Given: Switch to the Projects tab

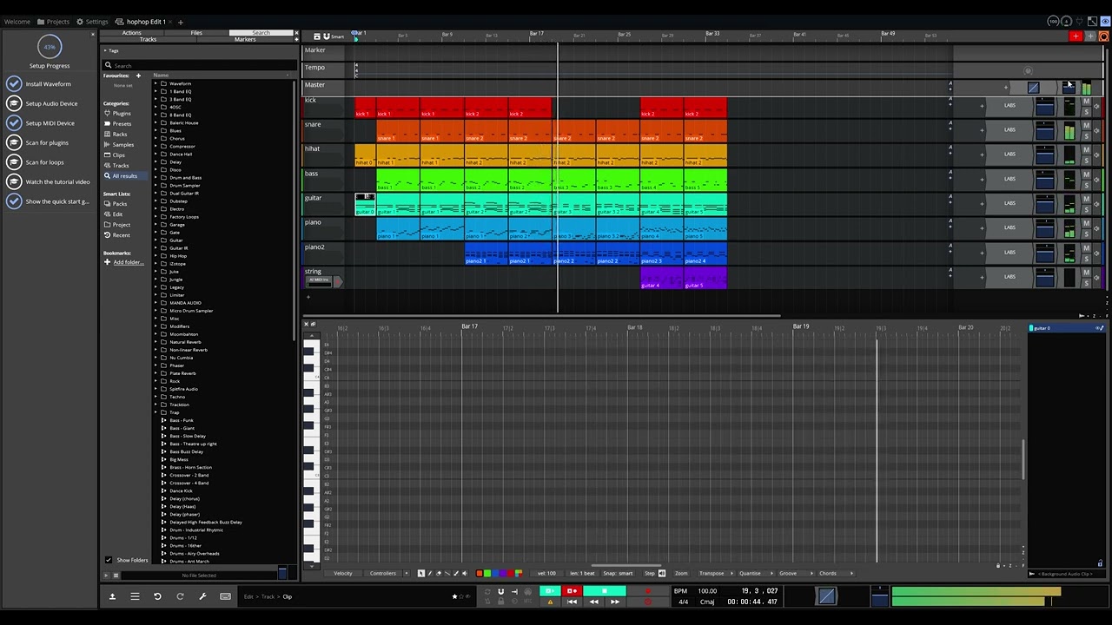Looking at the screenshot, I should 52,22.
